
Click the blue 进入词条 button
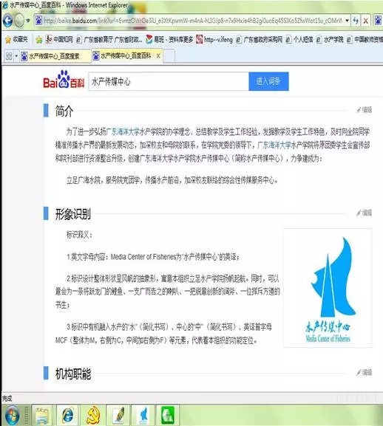(268, 81)
